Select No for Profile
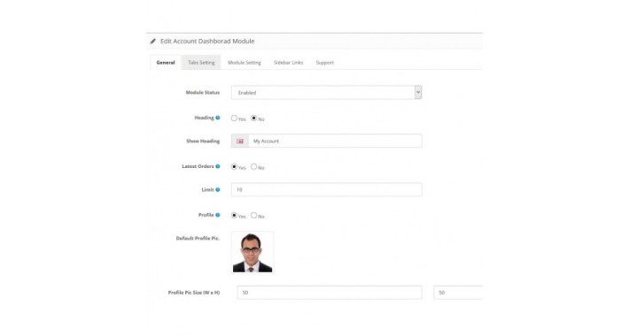Screen dimensions: 629x336 [x=254, y=215]
